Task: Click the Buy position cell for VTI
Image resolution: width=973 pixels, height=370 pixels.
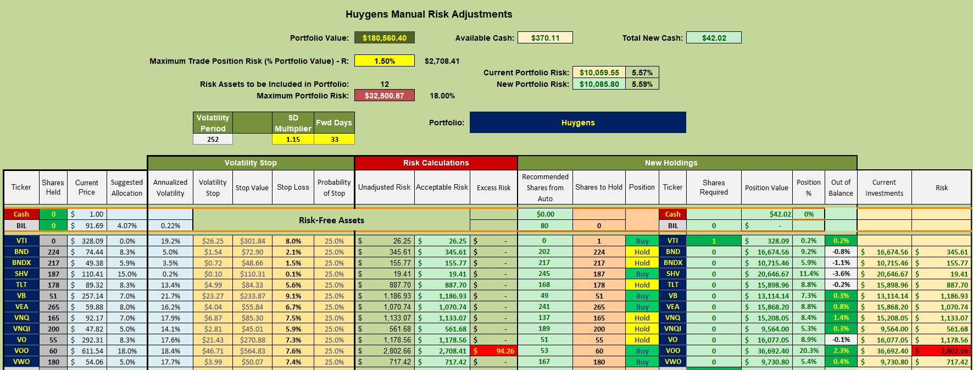Action: click(642, 241)
